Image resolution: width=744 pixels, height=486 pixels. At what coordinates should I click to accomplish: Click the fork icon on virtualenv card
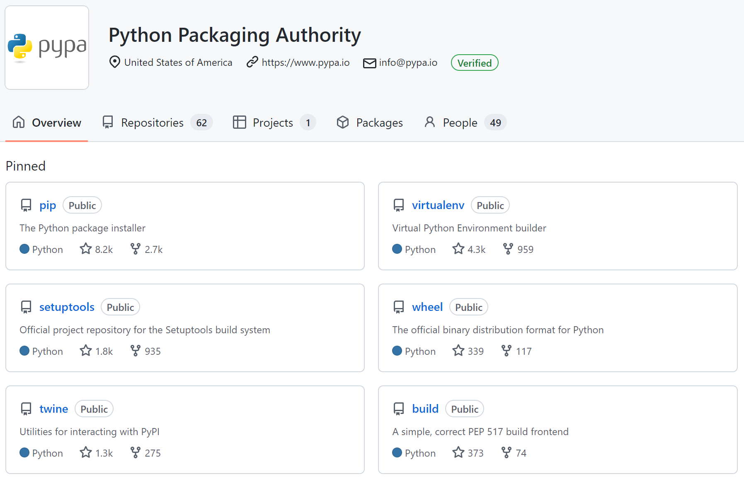508,249
